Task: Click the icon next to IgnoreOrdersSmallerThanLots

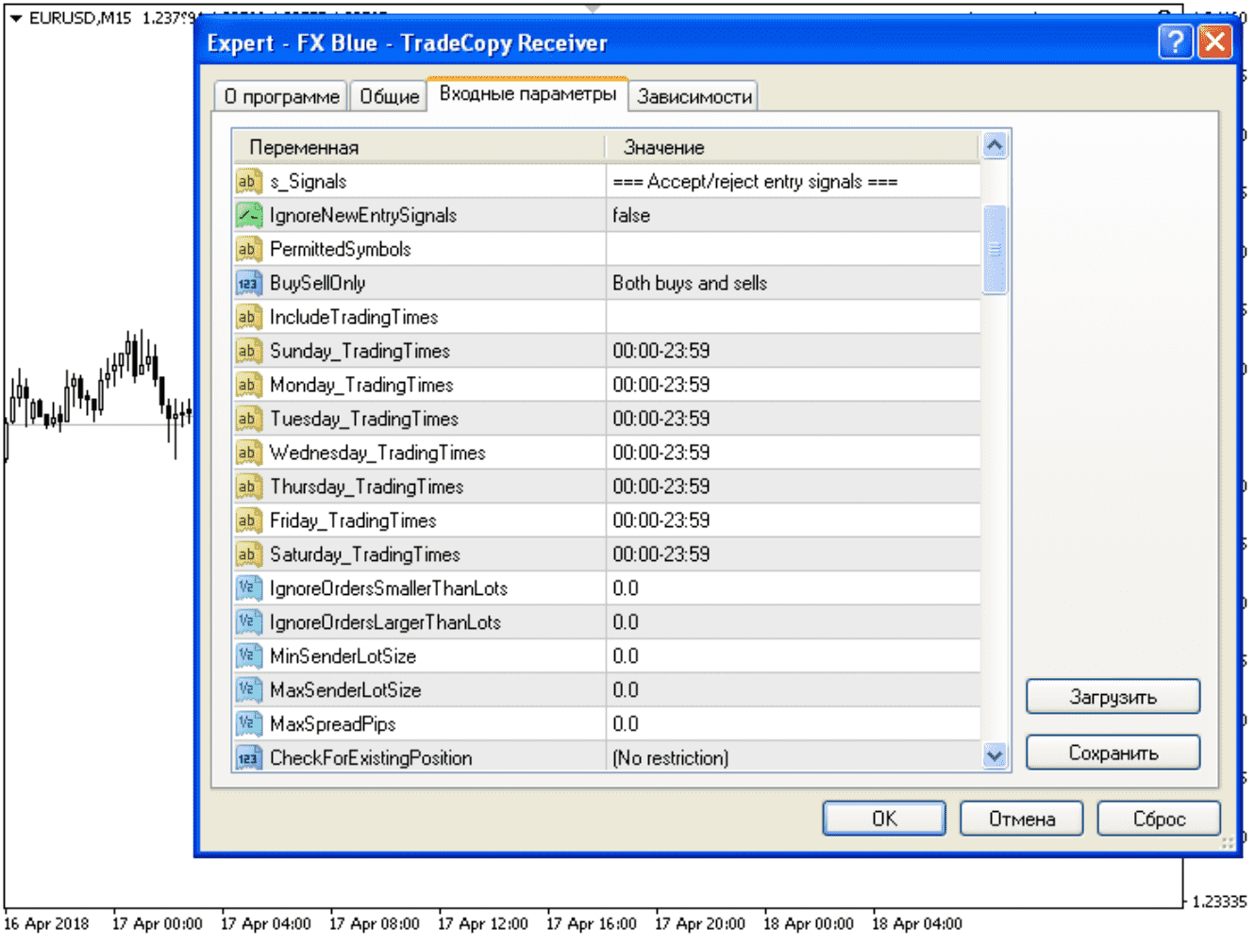Action: [x=247, y=588]
